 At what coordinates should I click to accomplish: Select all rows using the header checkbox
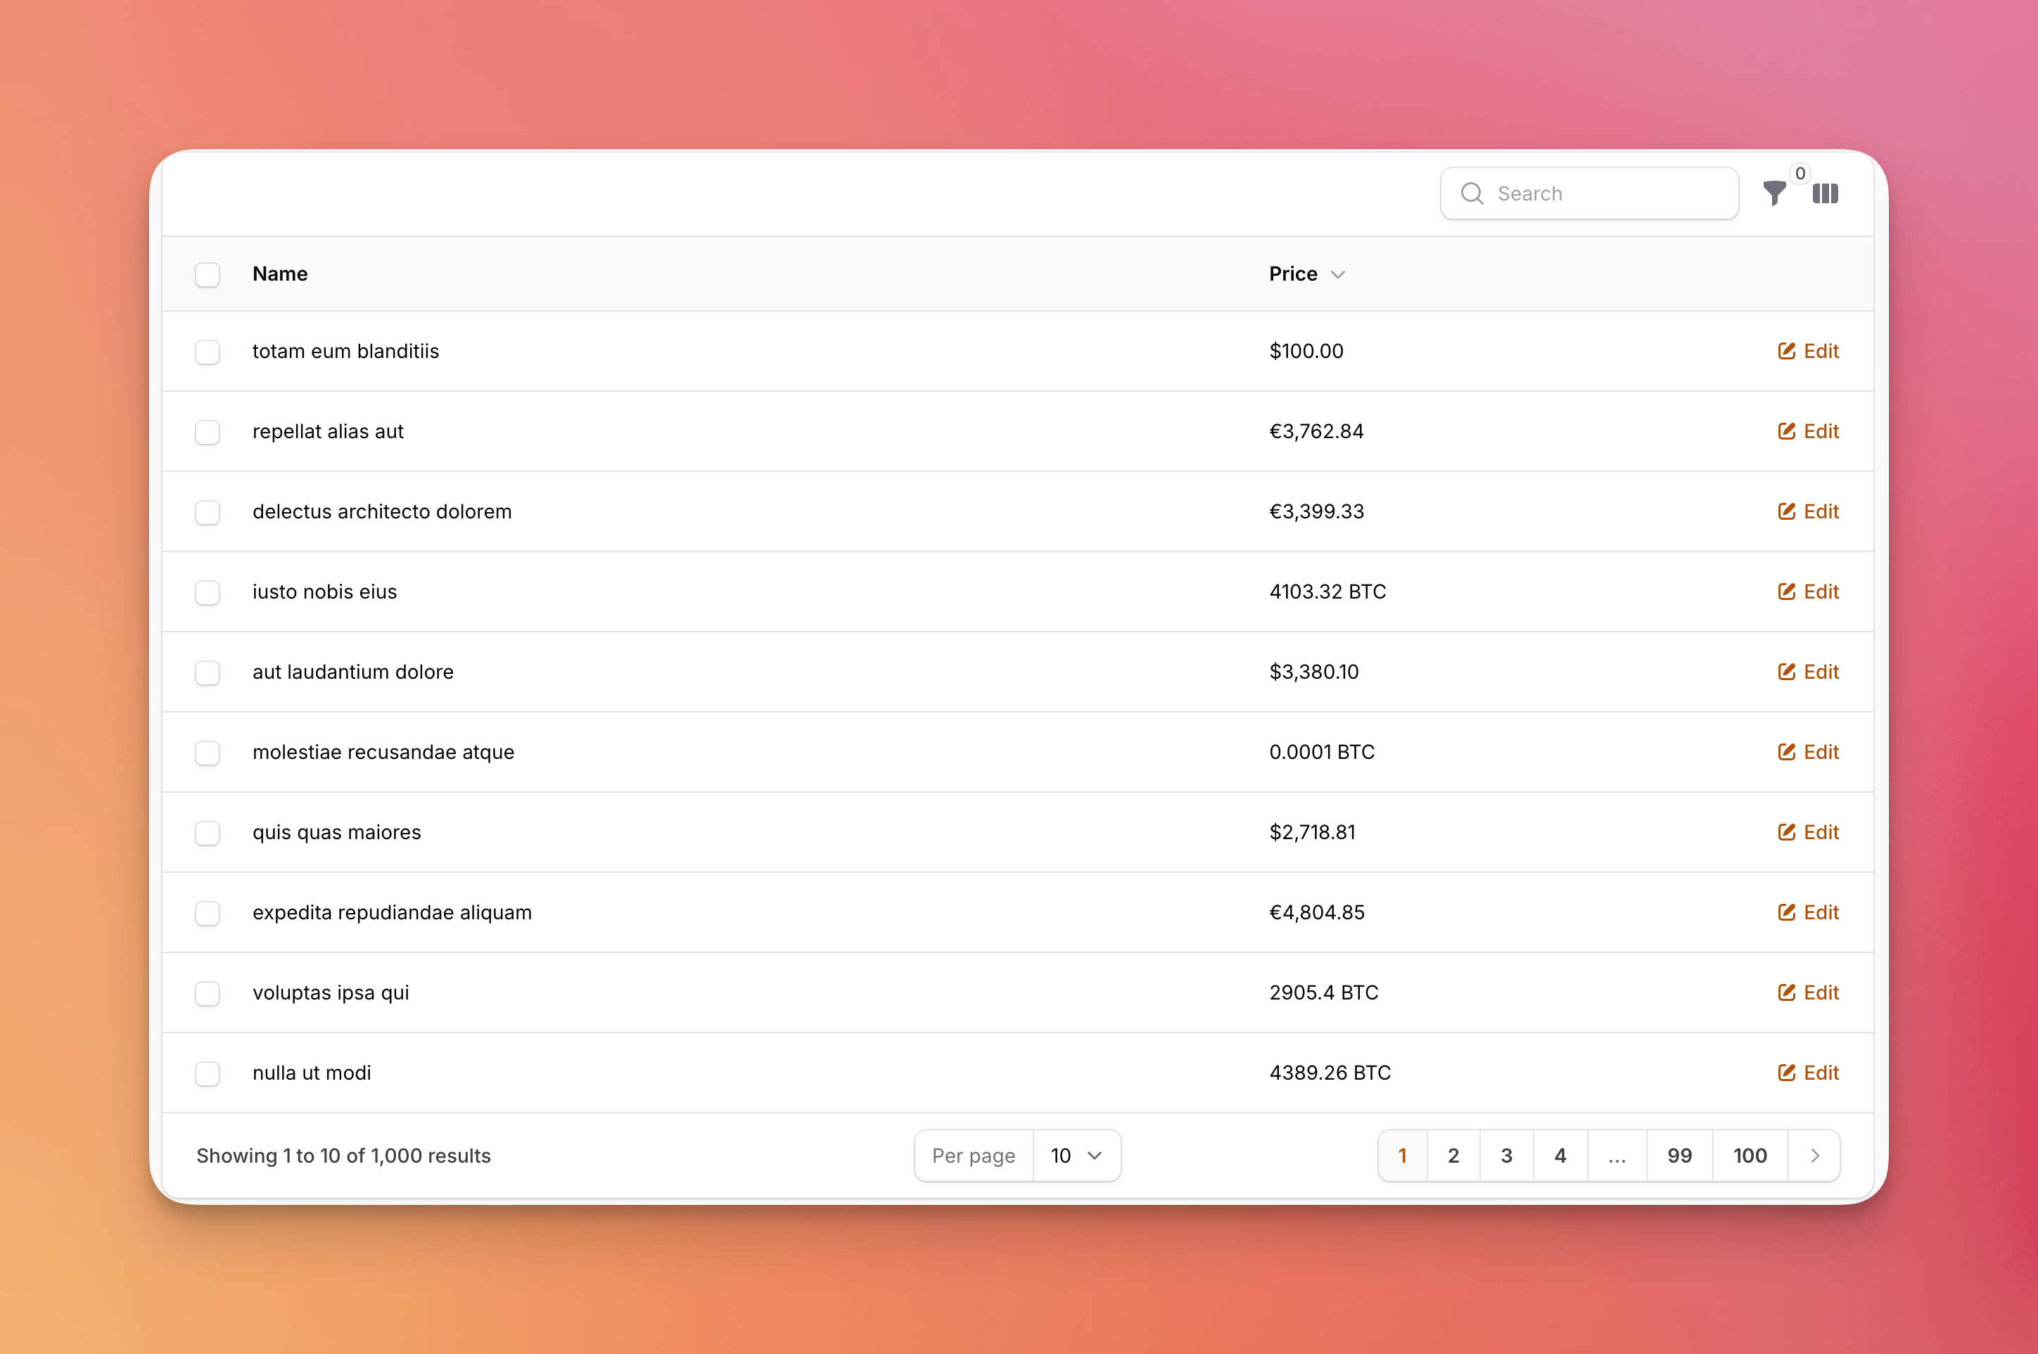(208, 274)
